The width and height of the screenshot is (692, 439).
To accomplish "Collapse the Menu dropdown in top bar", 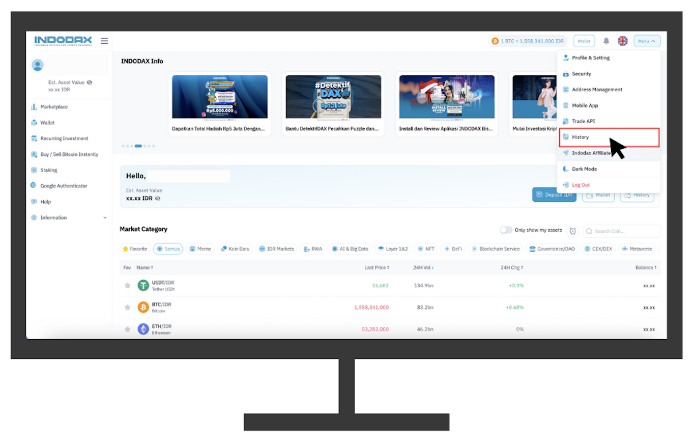I will click(647, 41).
